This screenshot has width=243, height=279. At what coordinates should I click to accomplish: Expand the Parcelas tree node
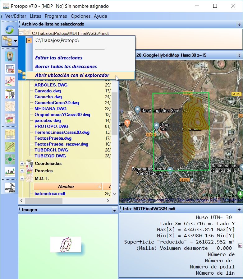(x=22, y=171)
